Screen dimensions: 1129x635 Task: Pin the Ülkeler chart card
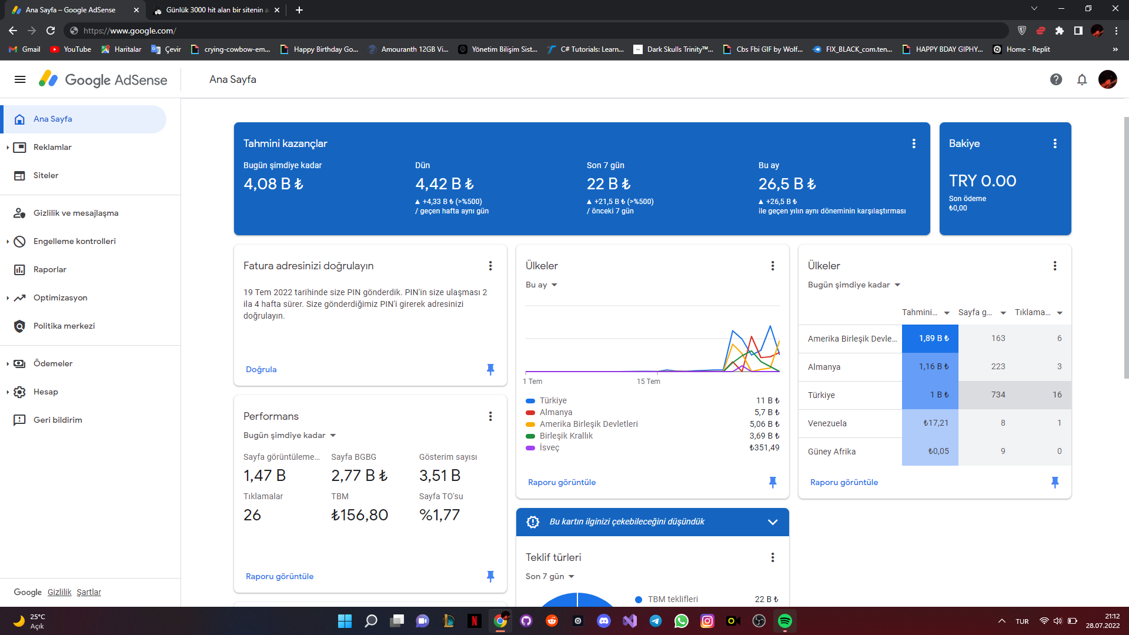773,482
